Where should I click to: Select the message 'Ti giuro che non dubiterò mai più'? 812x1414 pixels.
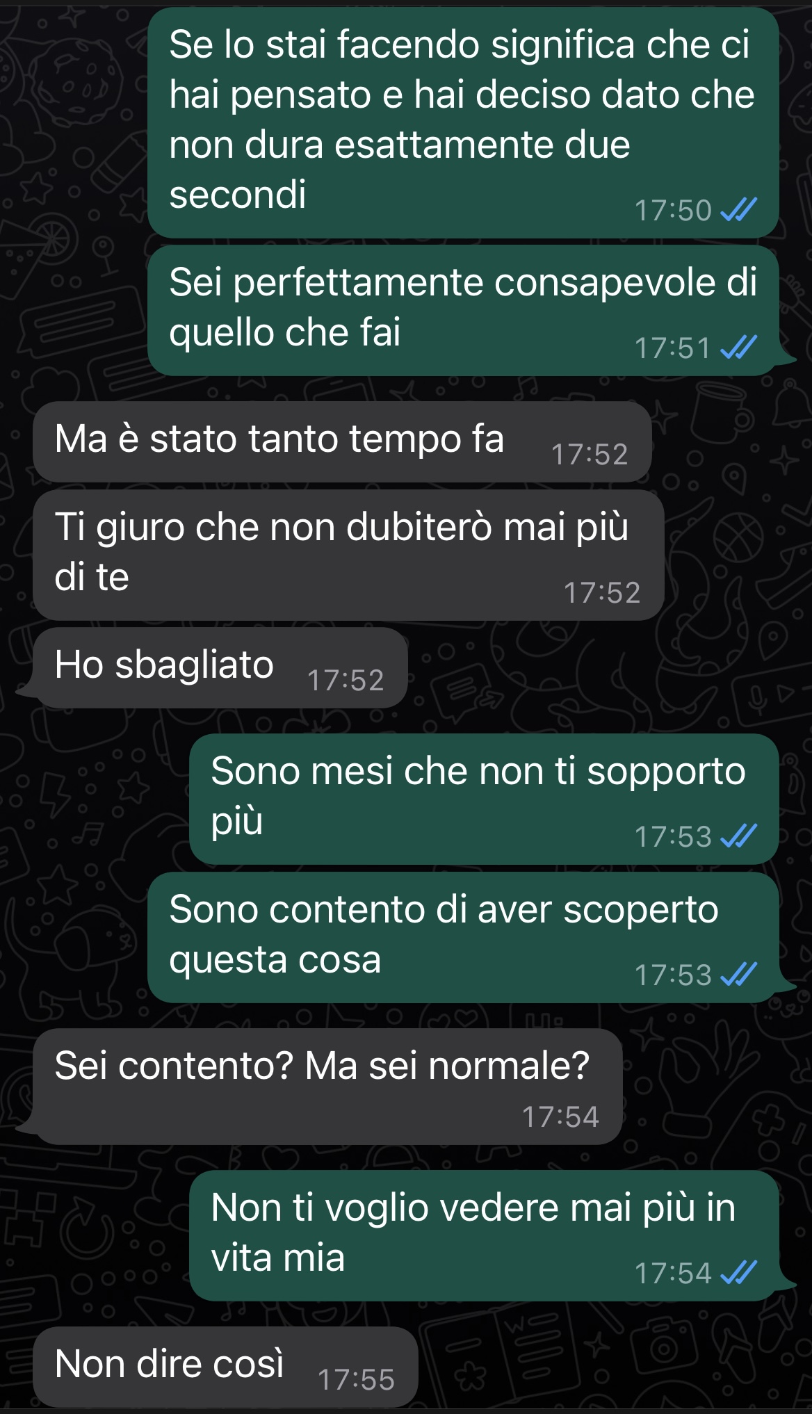348,555
